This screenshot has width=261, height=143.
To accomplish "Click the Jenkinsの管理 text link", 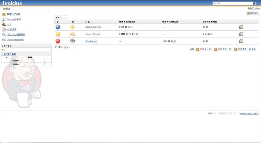I will tap(14, 19).
